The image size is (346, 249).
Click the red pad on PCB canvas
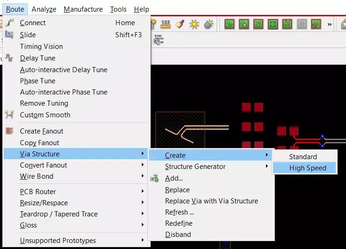click(x=246, y=108)
